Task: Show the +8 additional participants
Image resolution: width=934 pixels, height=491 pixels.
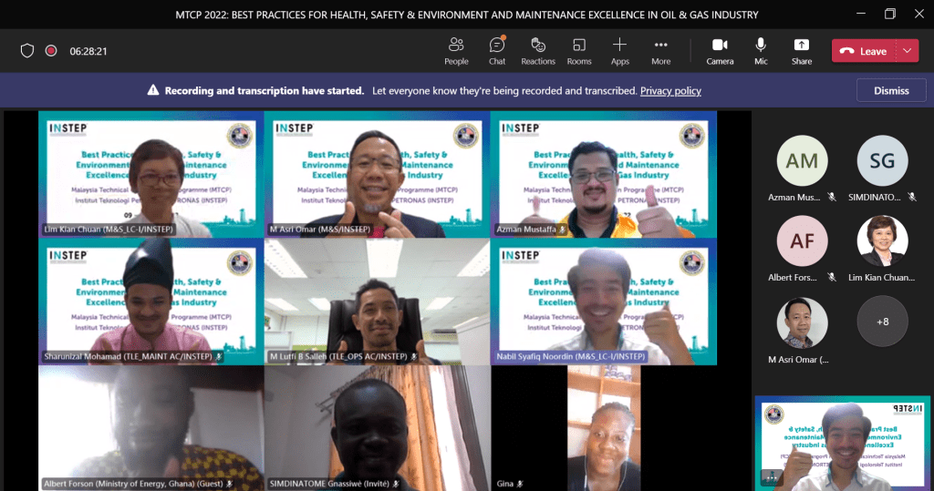Action: pyautogui.click(x=882, y=322)
